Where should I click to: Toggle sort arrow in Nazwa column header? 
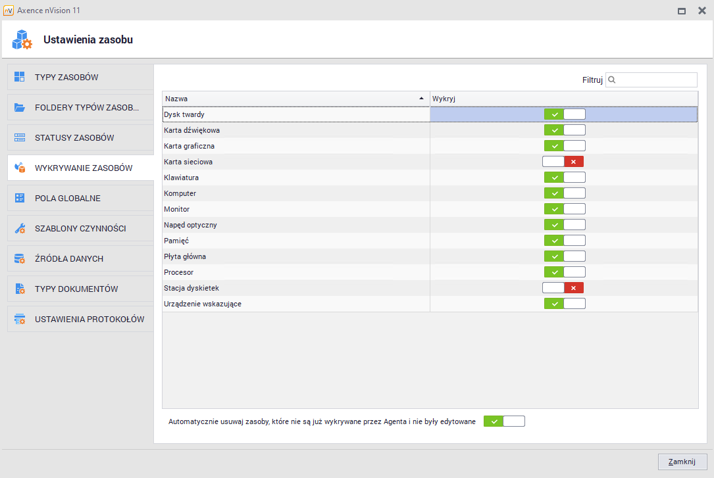click(x=421, y=99)
